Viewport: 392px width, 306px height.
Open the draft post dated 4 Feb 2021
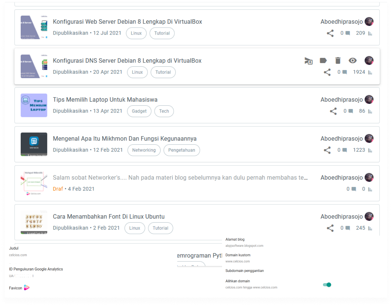click(180, 178)
